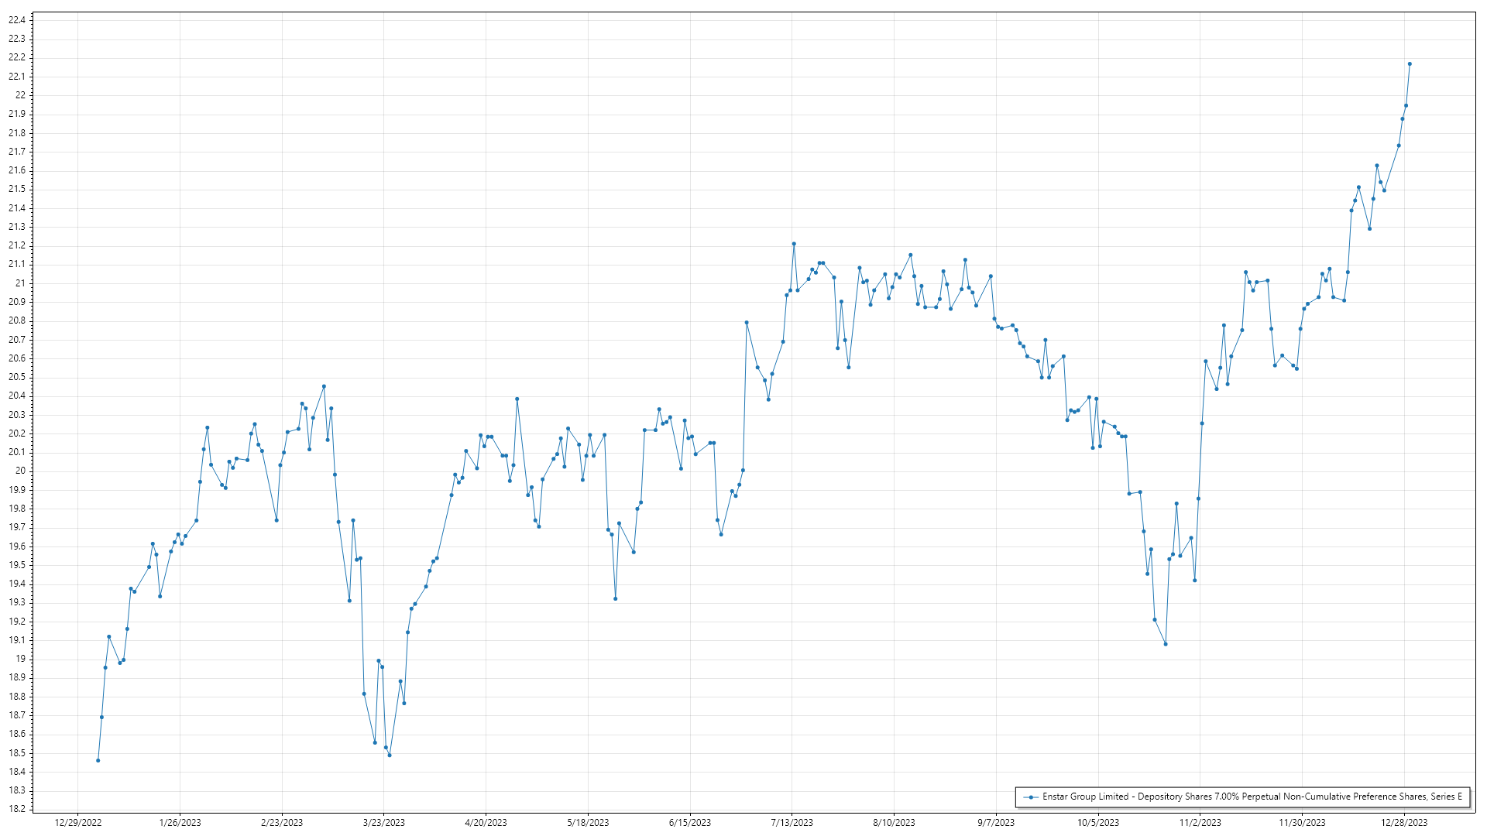Click the 8/10/2023 x-axis date label
This screenshot has width=1487, height=836.
click(894, 822)
